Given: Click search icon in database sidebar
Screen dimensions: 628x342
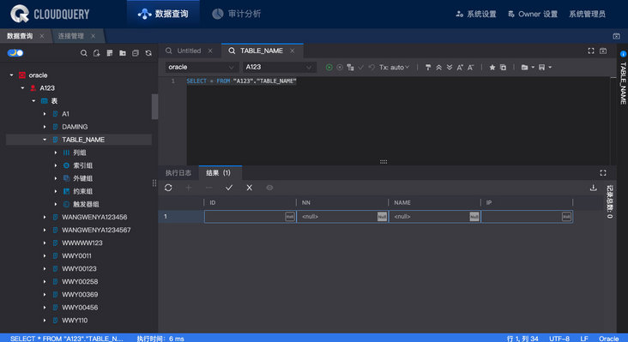Looking at the screenshot, I should pos(84,53).
